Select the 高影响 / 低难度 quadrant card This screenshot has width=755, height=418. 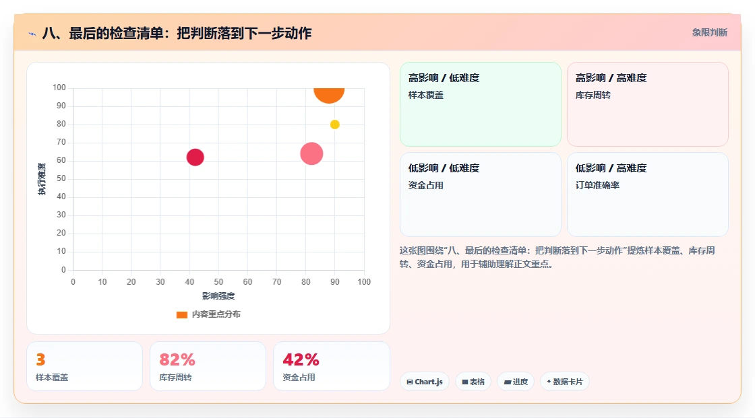[x=481, y=104]
